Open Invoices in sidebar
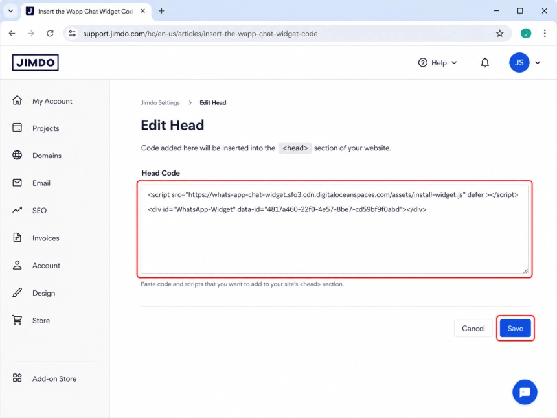This screenshot has height=418, width=557. coord(46,238)
